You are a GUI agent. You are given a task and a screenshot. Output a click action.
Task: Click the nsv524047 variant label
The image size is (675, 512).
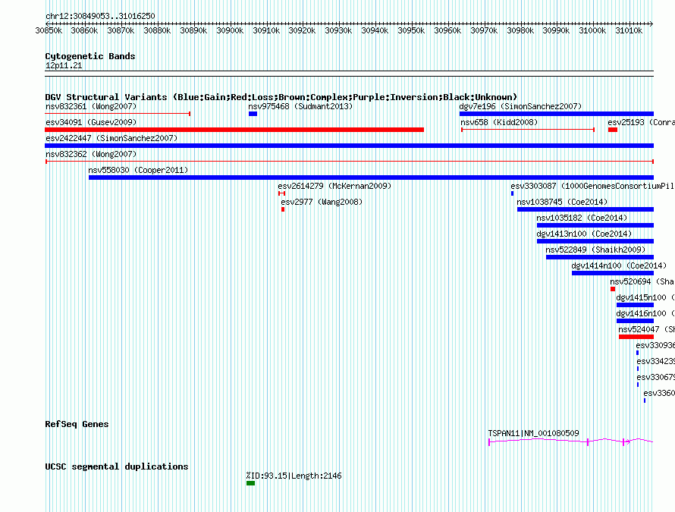pos(646,329)
